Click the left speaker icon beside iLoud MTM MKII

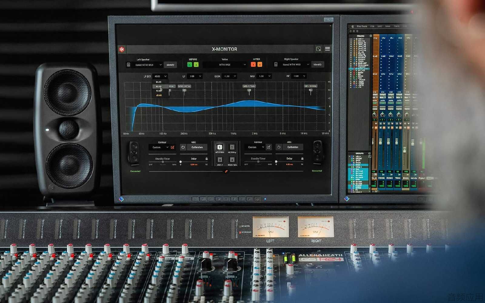129,65
